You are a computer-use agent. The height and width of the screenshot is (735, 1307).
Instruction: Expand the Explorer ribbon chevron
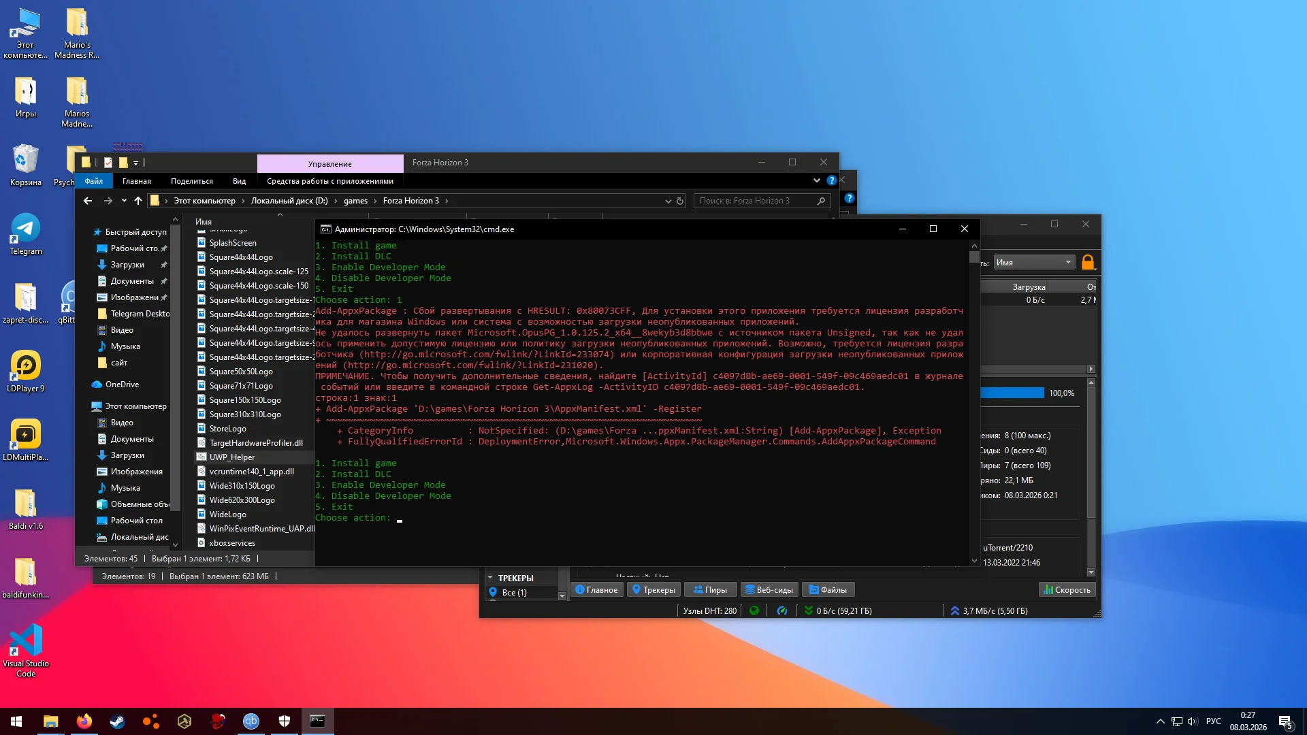point(816,180)
